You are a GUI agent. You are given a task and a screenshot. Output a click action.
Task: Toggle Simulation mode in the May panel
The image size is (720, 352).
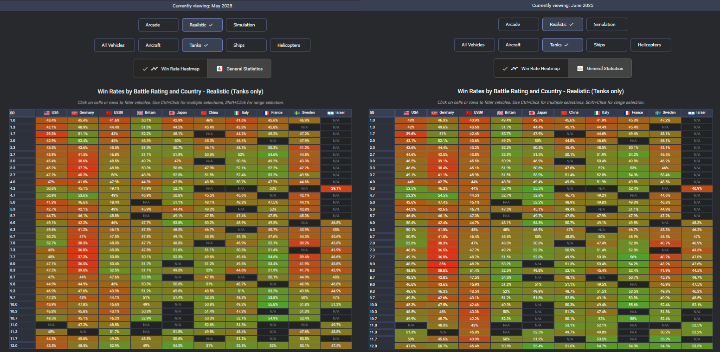point(246,25)
